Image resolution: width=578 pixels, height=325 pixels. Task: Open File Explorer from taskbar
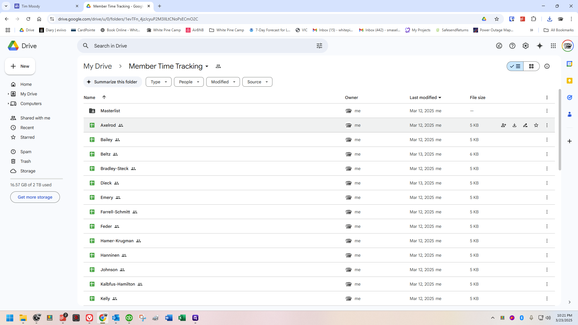click(23, 318)
